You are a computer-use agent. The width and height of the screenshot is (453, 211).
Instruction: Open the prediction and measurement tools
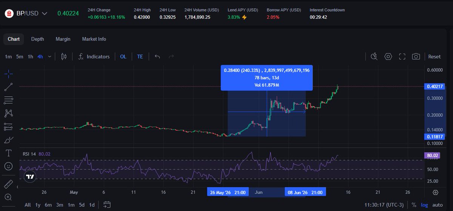9,126
